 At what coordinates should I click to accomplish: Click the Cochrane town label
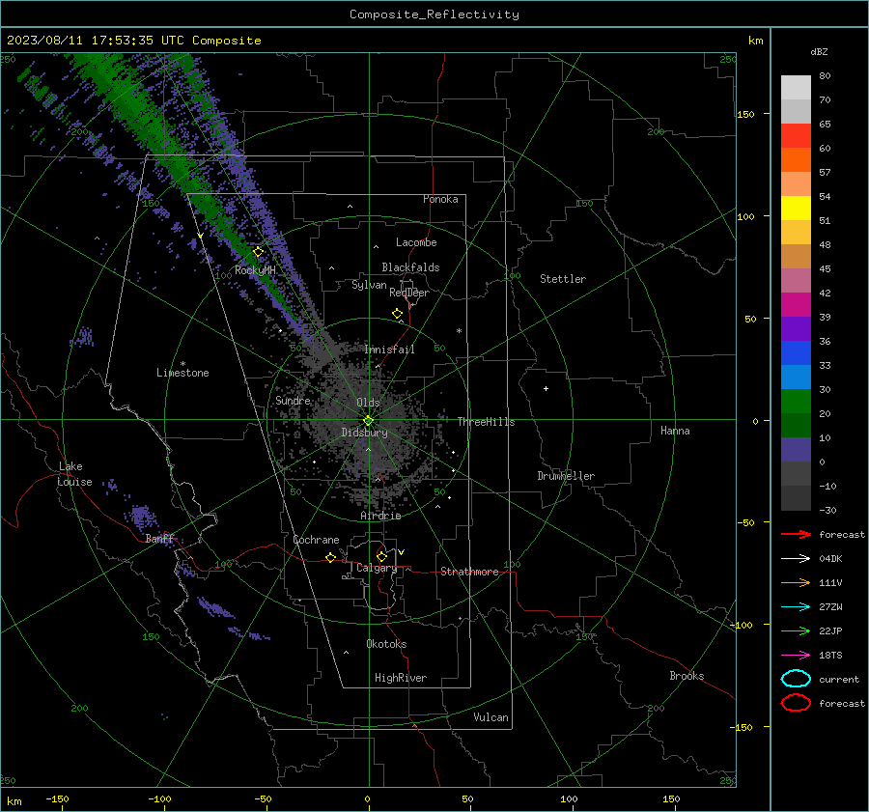316,540
